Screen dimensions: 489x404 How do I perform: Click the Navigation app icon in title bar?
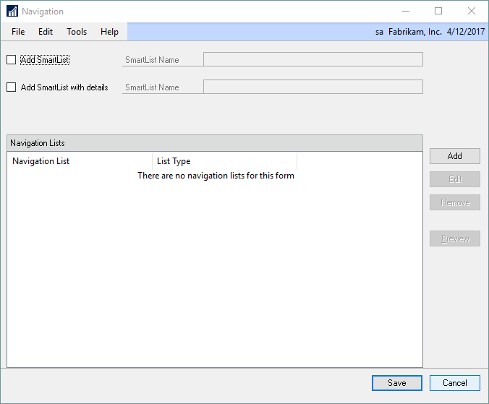(12, 12)
